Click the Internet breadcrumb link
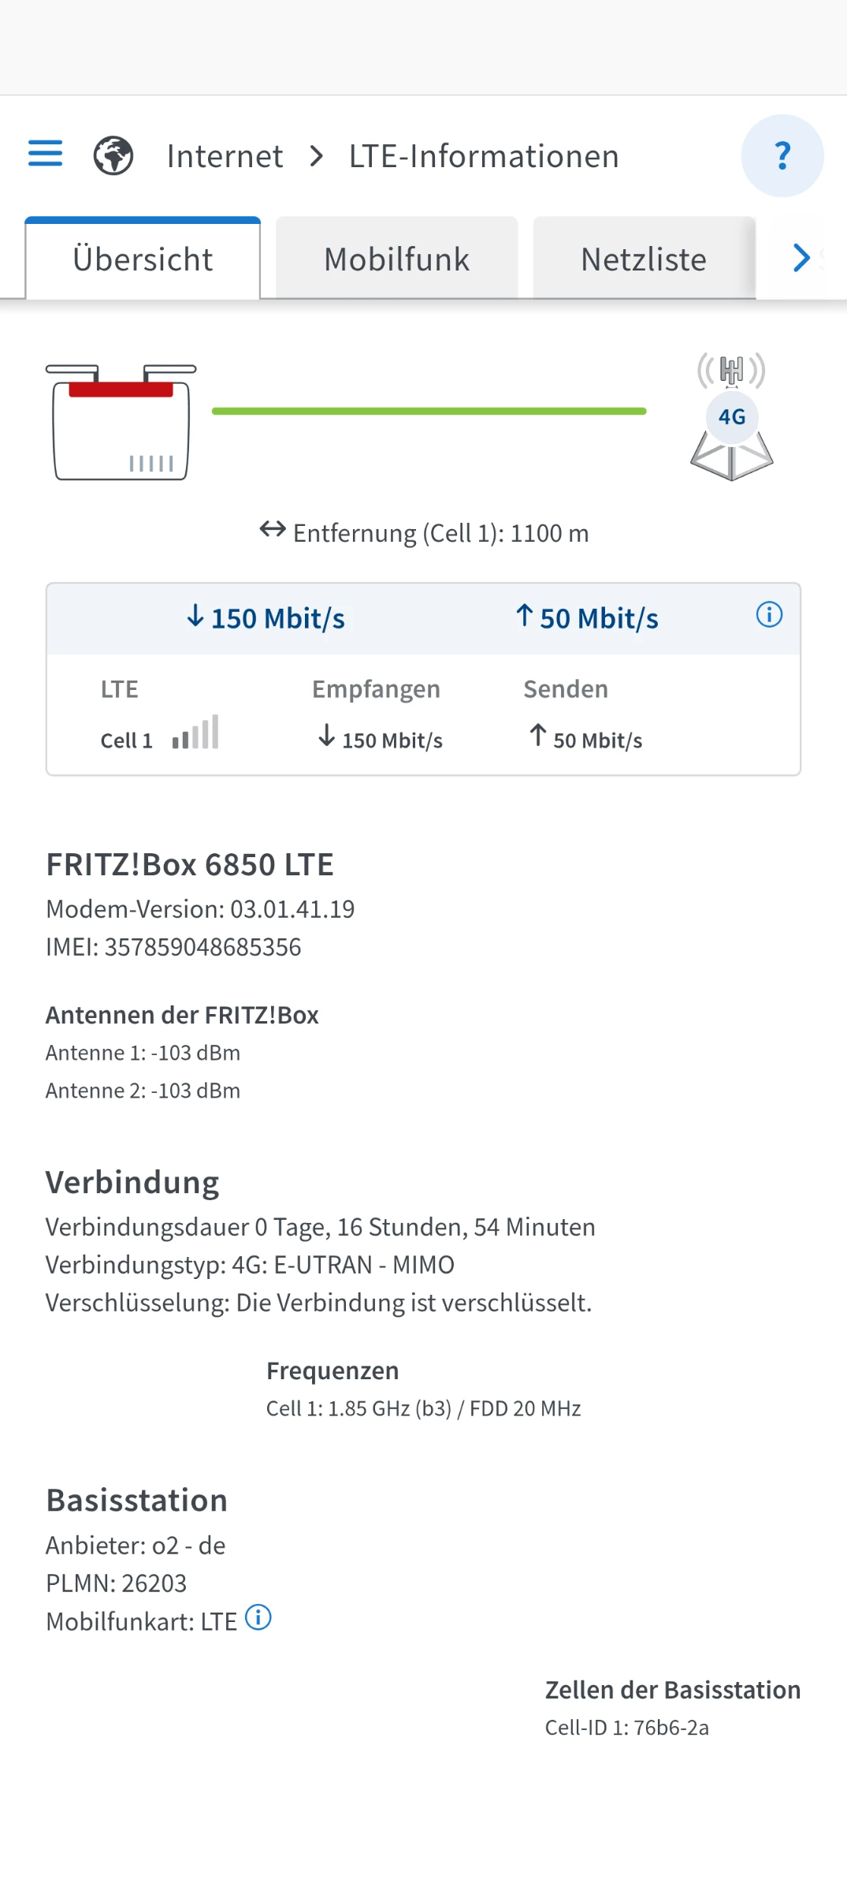847x1887 pixels. coord(225,156)
